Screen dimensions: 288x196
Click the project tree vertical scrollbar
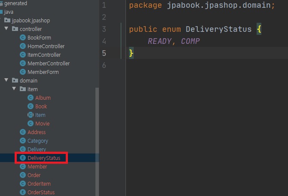click(x=97, y=141)
